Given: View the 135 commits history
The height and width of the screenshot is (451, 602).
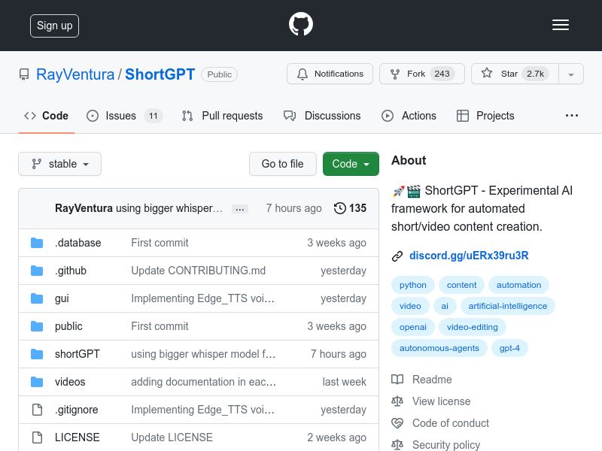Looking at the screenshot, I should [350, 208].
